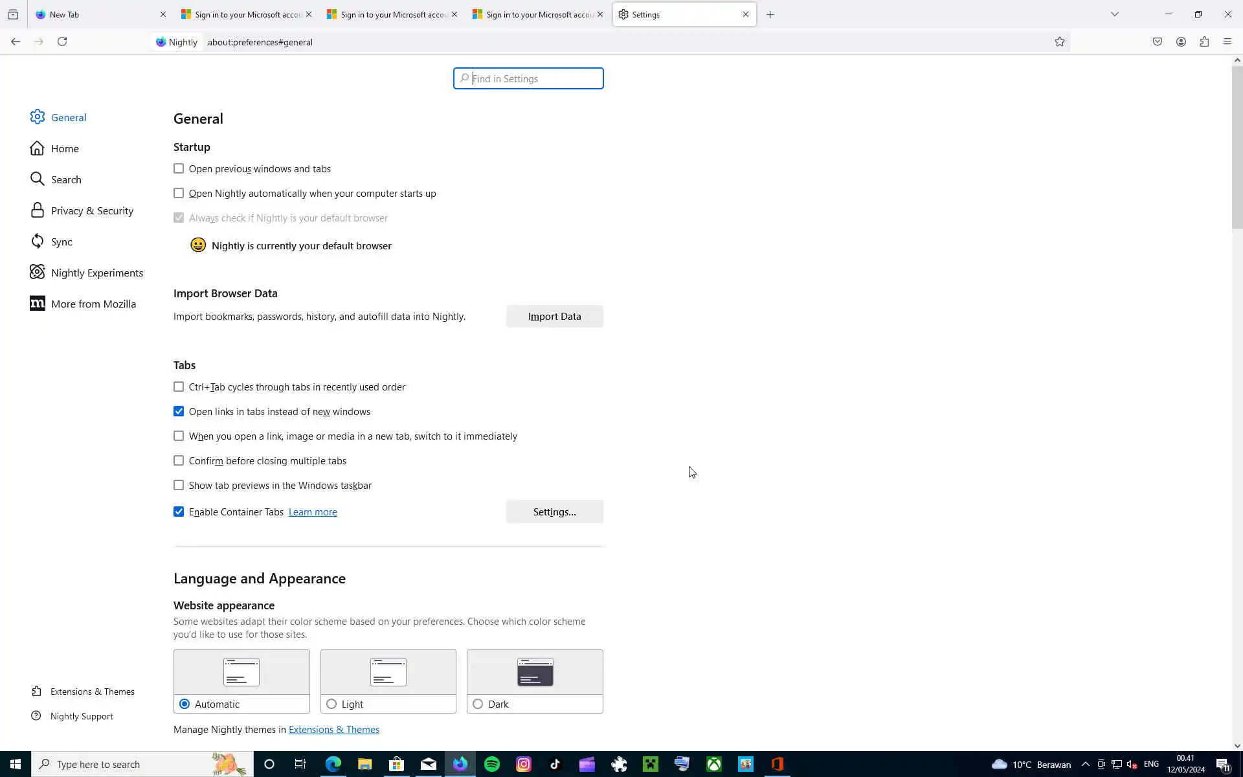Uncheck Enable Container Tabs
The image size is (1243, 777).
pyautogui.click(x=179, y=512)
